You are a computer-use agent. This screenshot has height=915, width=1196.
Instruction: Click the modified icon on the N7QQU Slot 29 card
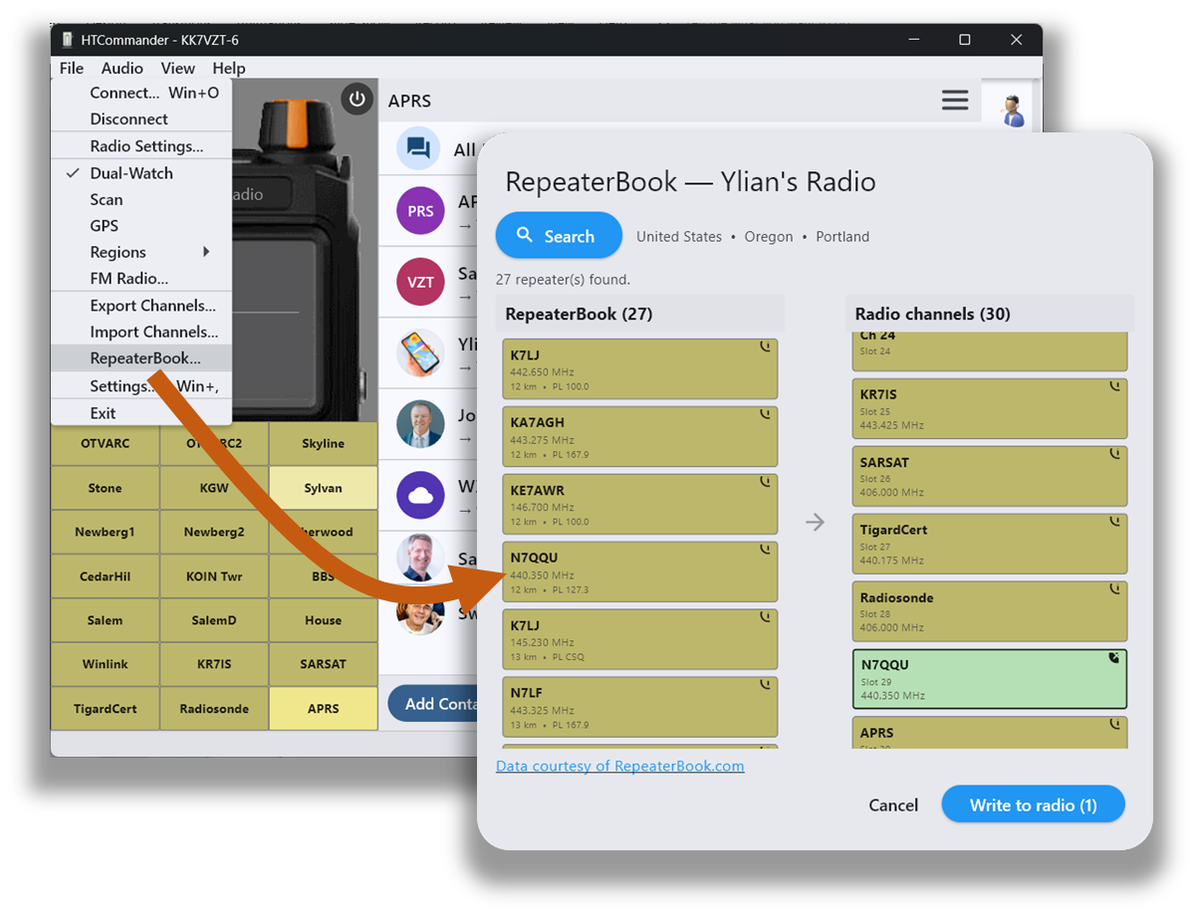coord(1114,657)
